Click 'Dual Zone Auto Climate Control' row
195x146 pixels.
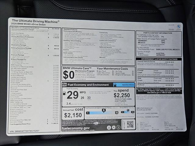coord(34,99)
